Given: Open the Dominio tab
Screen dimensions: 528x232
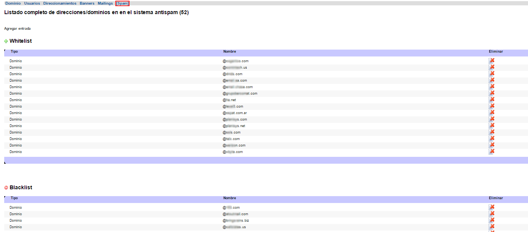Looking at the screenshot, I should (x=13, y=3).
